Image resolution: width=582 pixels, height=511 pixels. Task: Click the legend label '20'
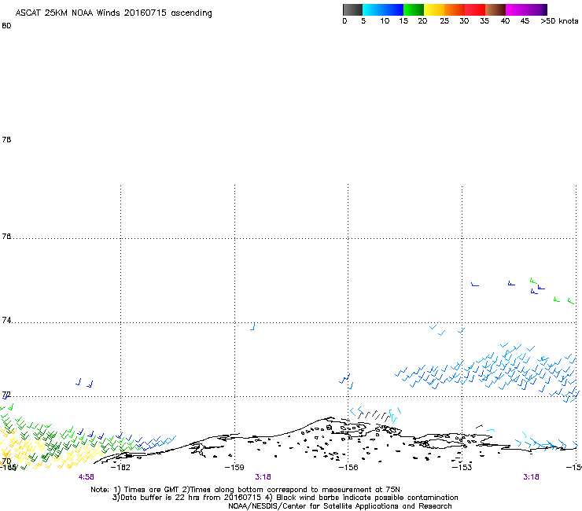(422, 21)
